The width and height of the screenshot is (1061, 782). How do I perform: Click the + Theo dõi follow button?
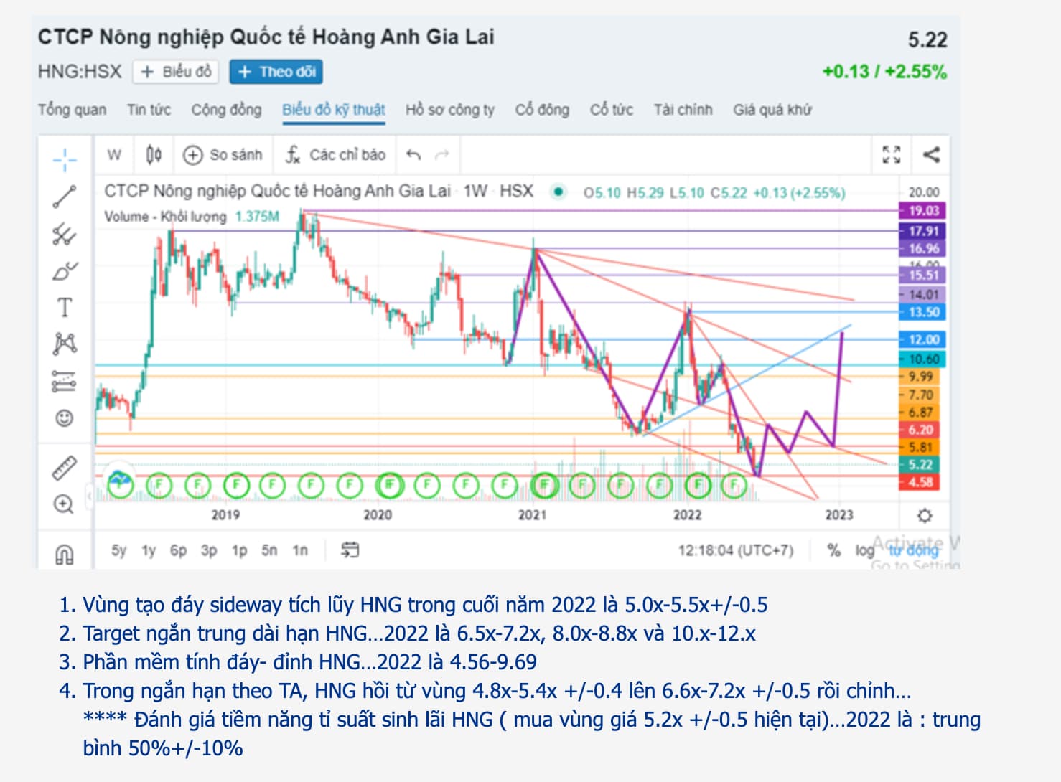tap(276, 72)
